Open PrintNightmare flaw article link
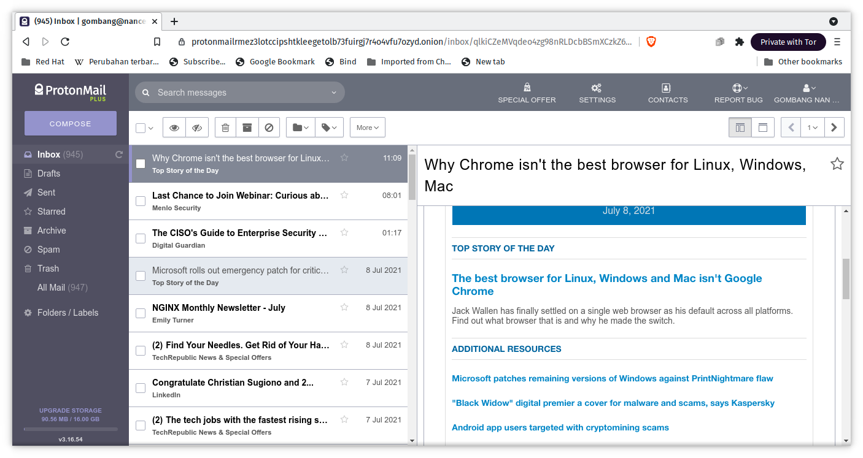863x458 pixels. coord(613,378)
